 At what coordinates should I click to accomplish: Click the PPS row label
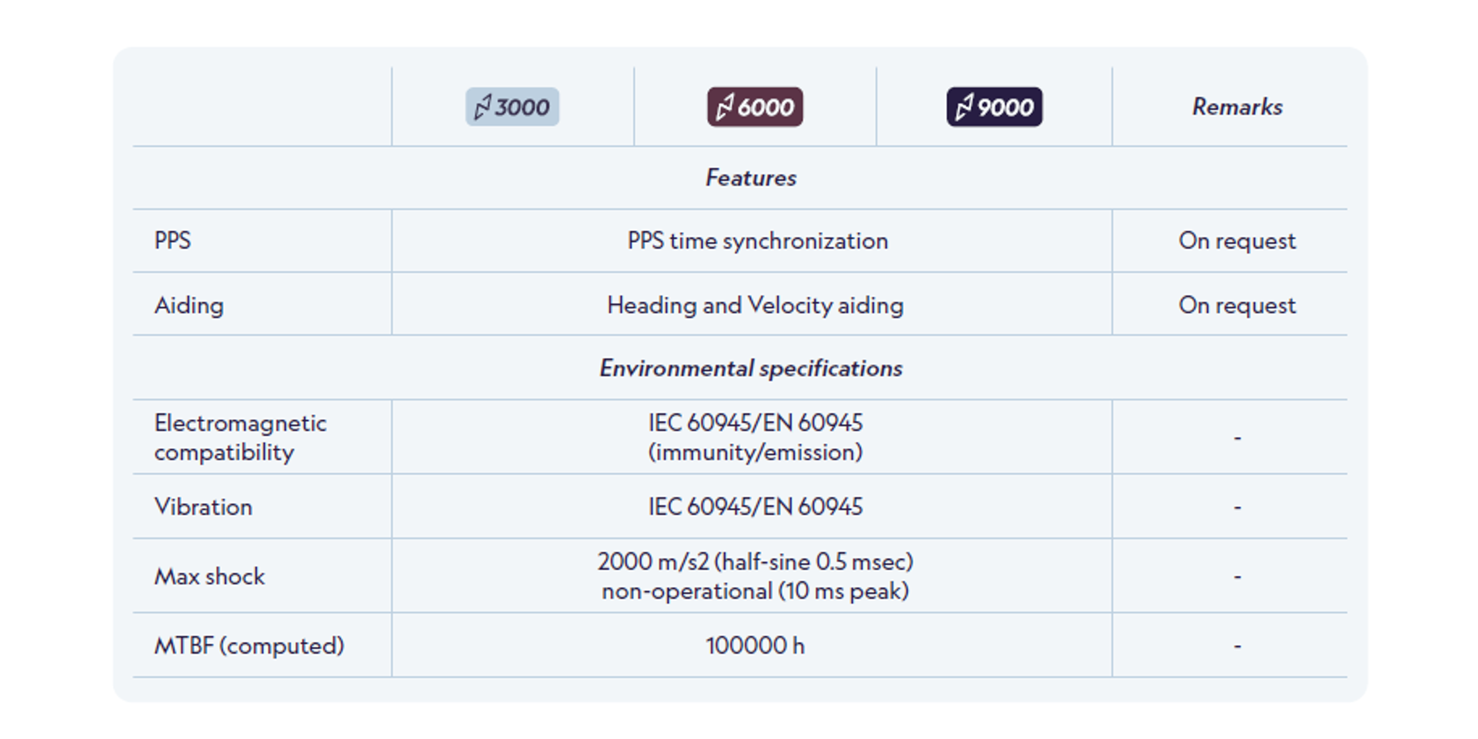point(173,240)
